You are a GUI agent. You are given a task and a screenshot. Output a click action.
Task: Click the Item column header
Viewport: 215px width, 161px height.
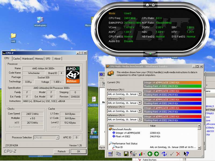pos(128,126)
